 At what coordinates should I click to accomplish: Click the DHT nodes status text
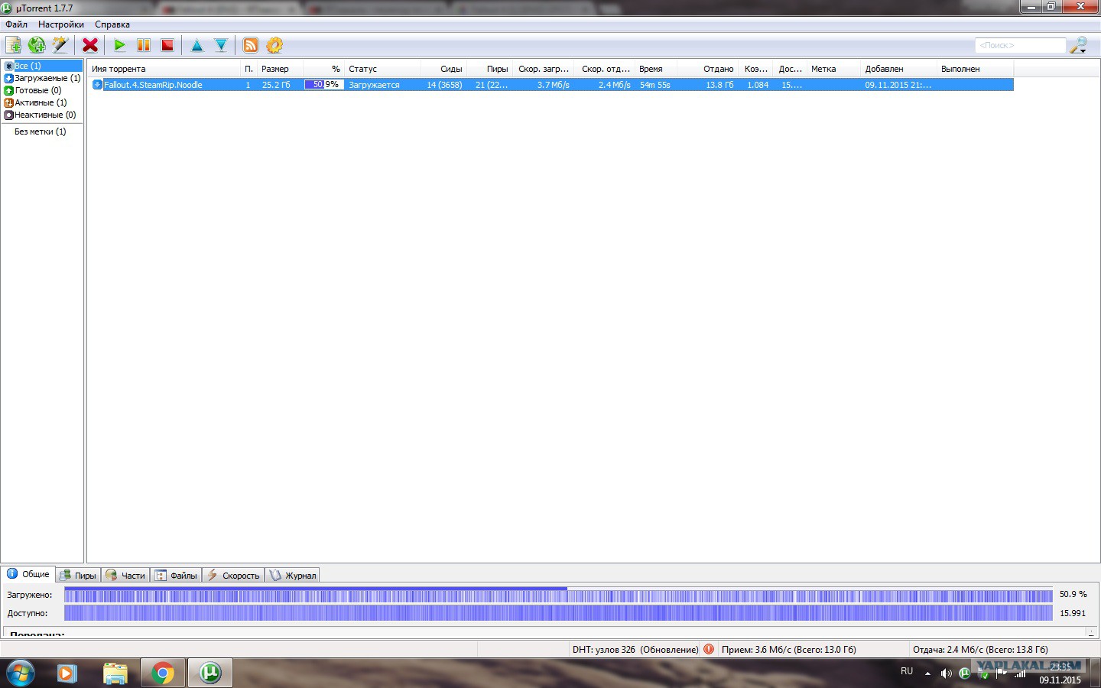635,650
